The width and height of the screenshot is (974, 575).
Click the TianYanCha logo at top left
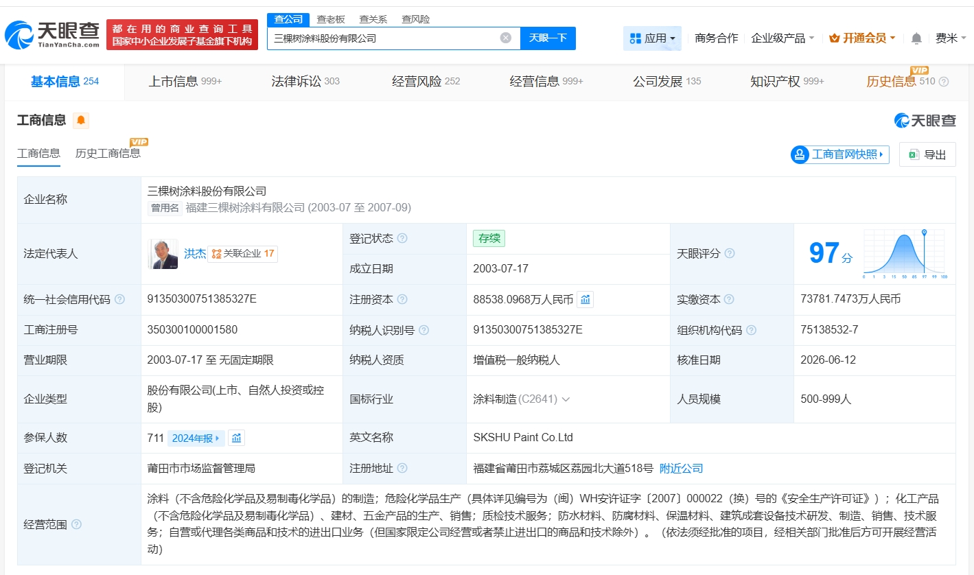tap(53, 35)
